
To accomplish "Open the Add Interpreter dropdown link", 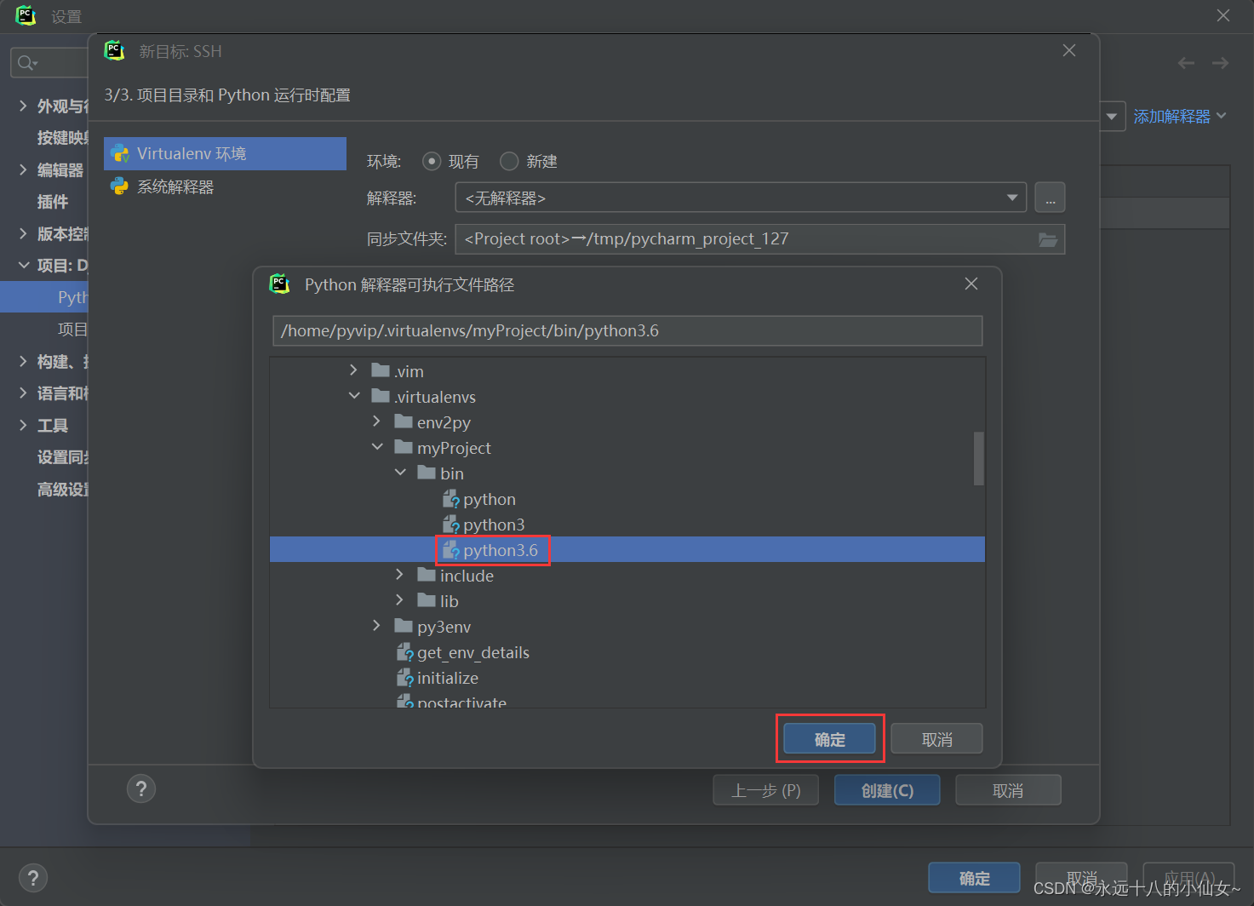I will pos(1180,117).
